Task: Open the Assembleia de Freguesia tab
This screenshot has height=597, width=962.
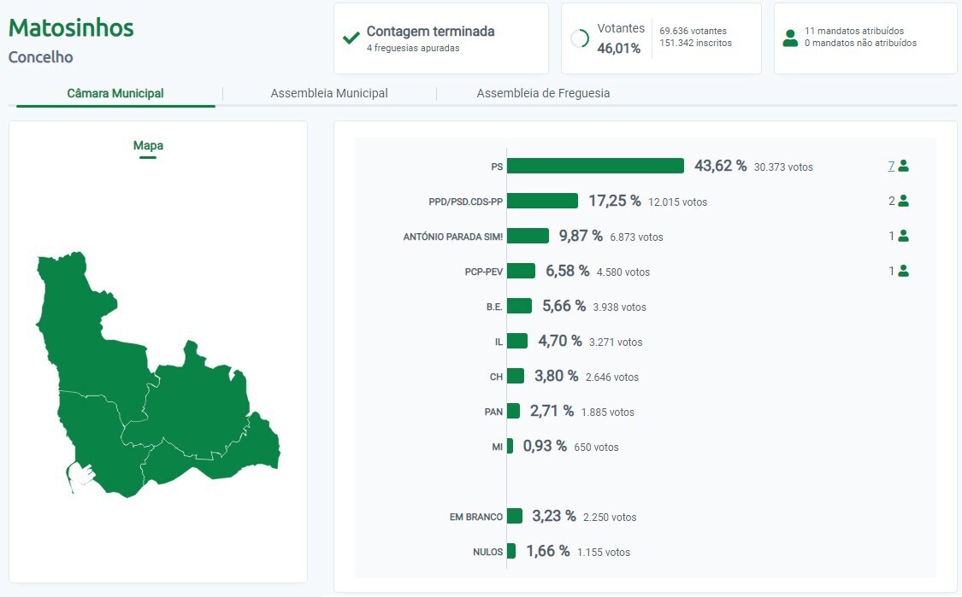Action: point(541,93)
